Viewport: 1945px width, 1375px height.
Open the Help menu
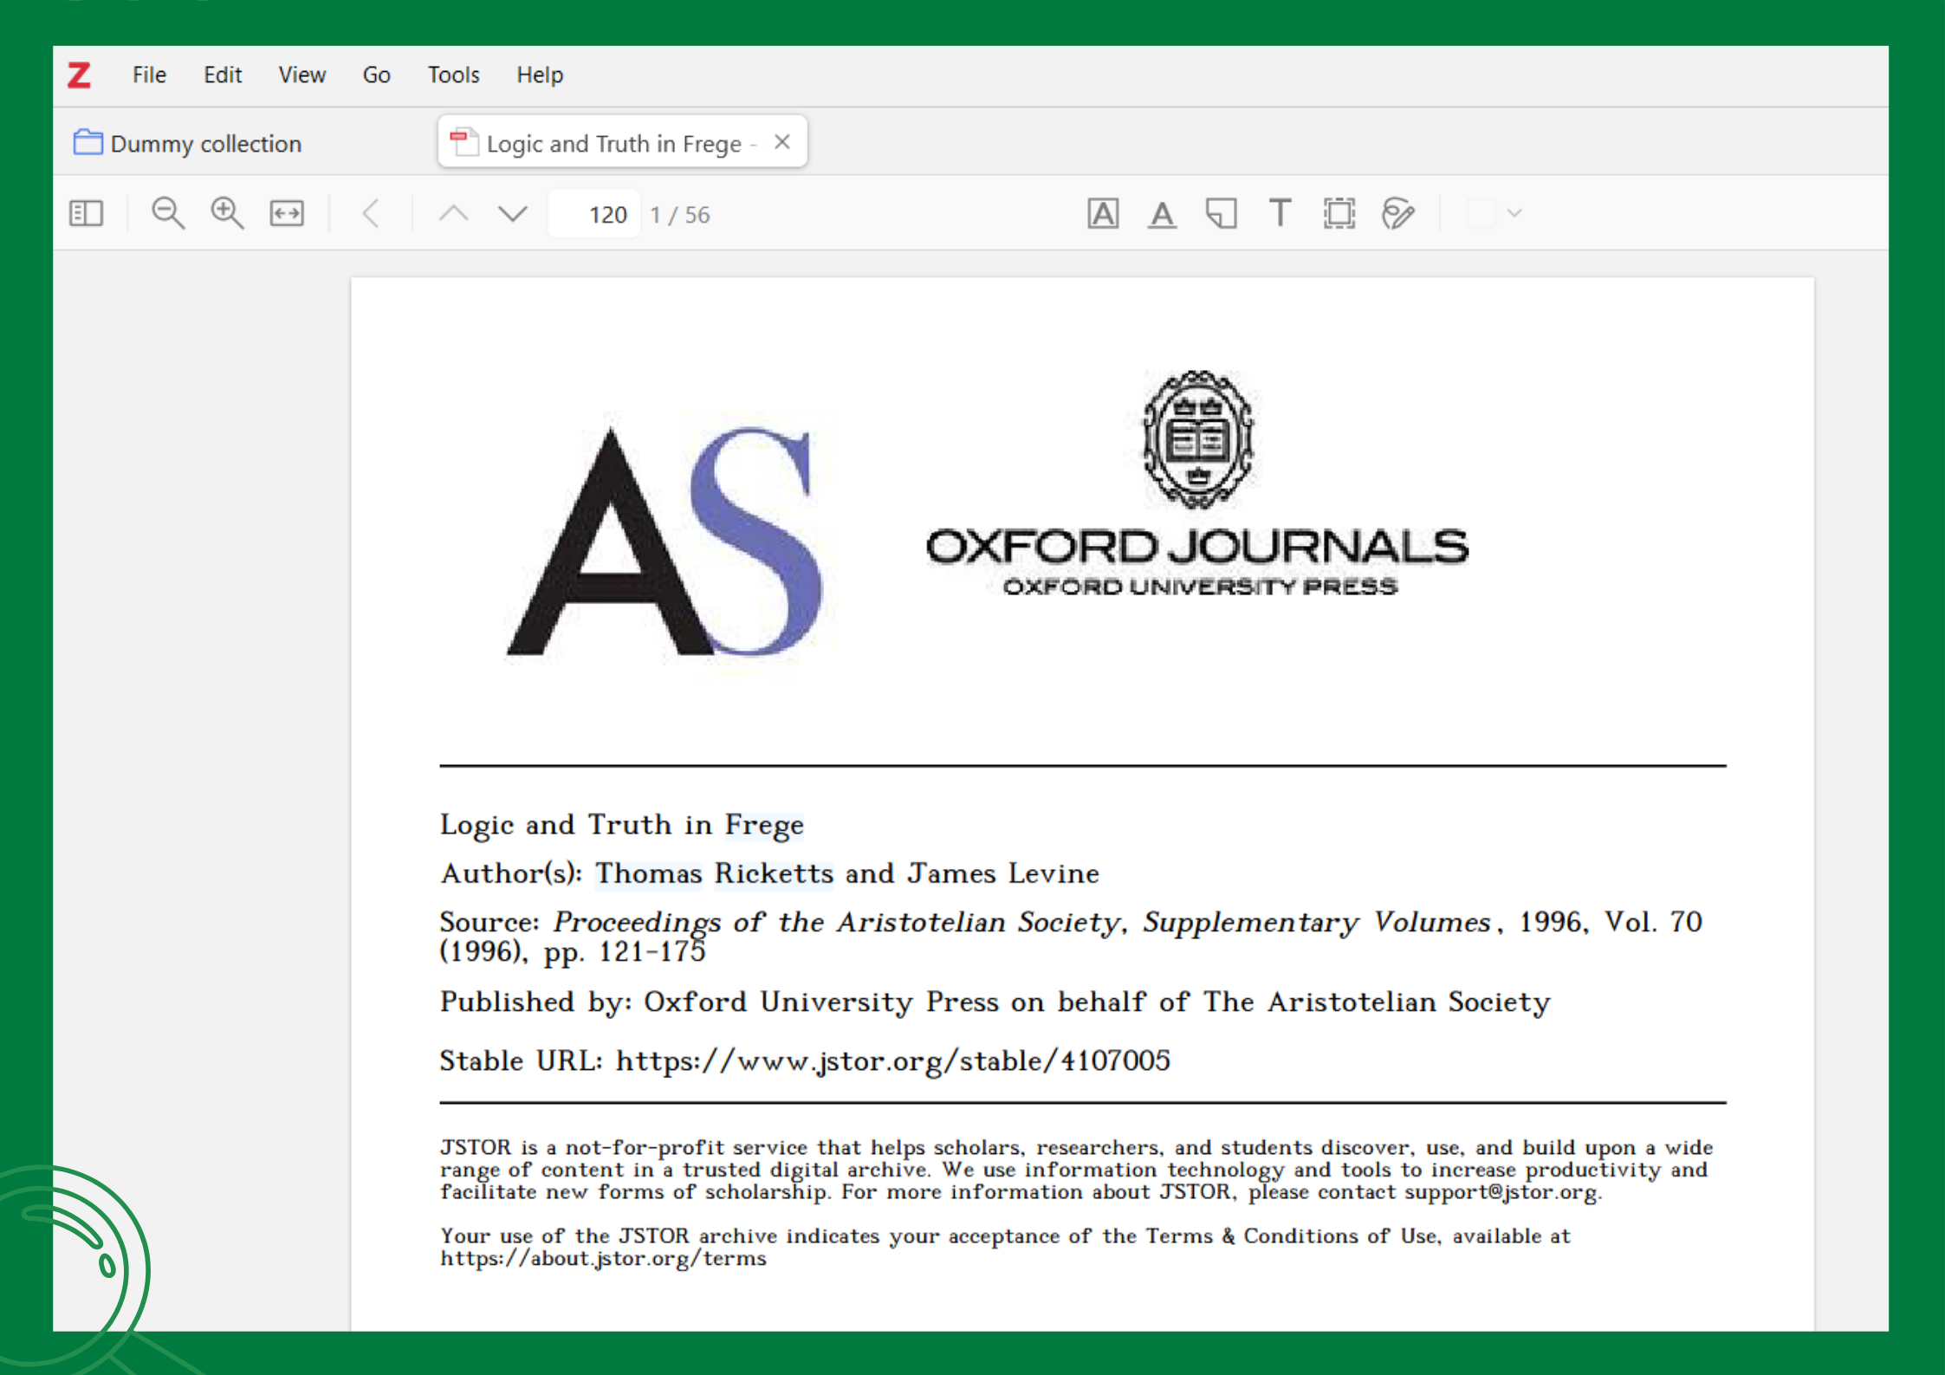pyautogui.click(x=540, y=75)
